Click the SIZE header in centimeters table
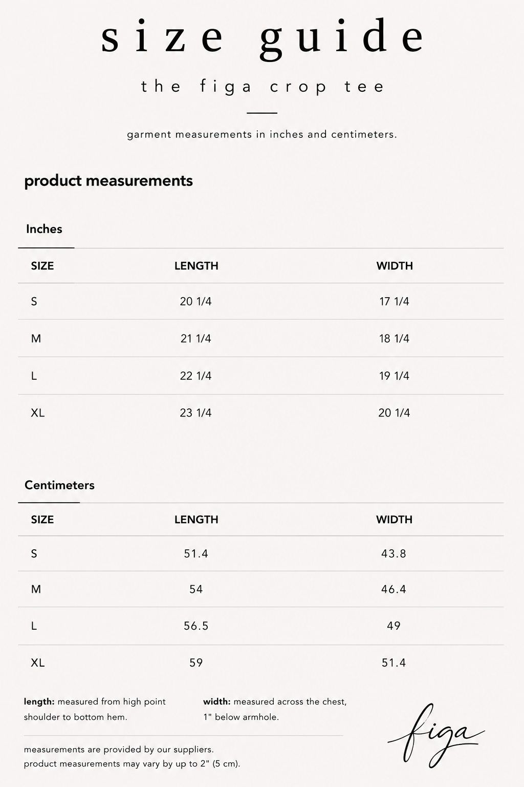 [x=42, y=520]
